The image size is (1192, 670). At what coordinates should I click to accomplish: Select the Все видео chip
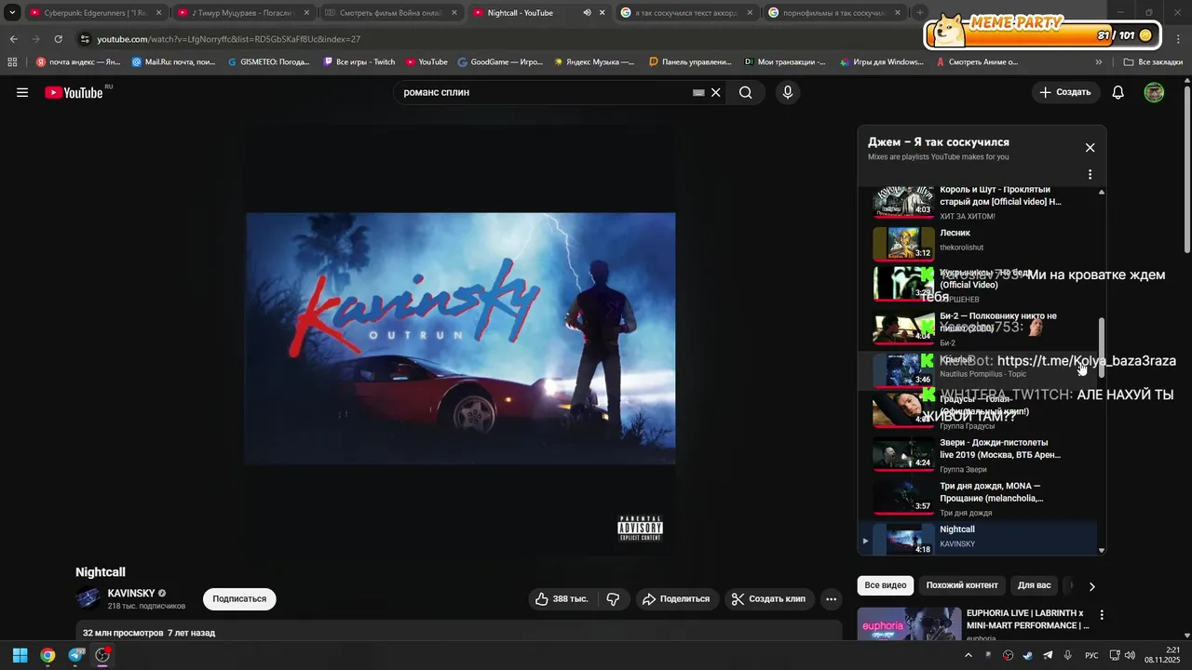click(885, 585)
